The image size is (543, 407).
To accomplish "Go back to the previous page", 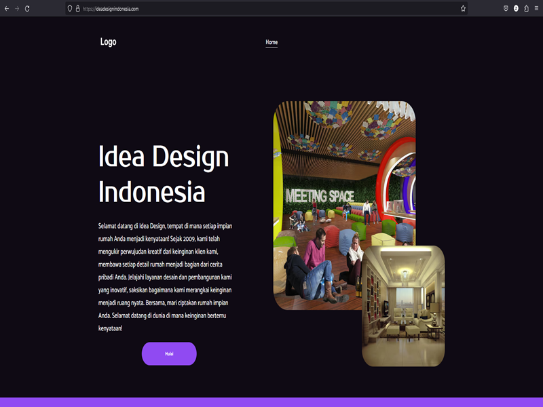I will [7, 9].
